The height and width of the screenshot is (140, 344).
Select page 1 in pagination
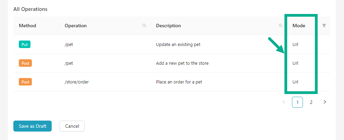point(297,102)
